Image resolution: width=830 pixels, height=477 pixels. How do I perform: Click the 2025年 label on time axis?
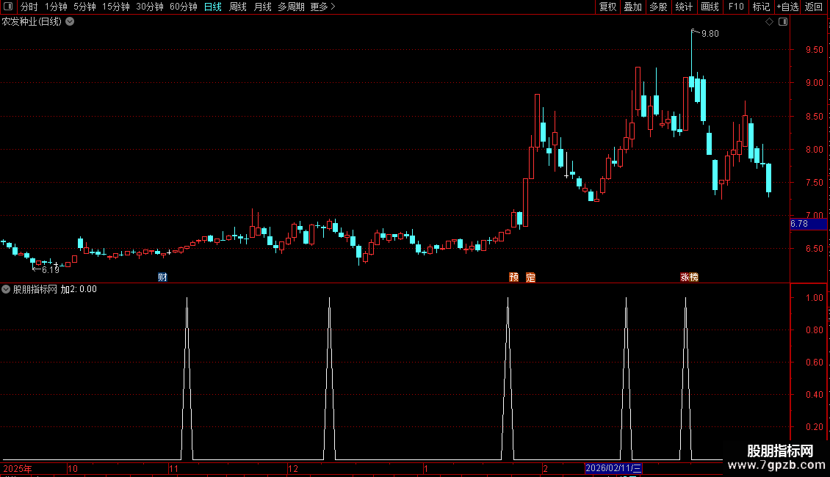[x=18, y=468]
